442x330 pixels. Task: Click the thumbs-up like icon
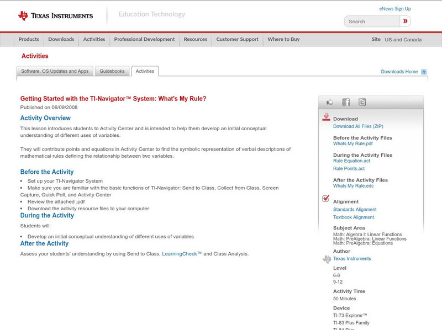coord(329,102)
